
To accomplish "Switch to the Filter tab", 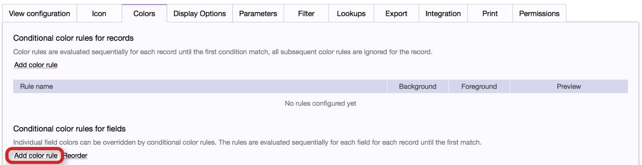I will [306, 14].
